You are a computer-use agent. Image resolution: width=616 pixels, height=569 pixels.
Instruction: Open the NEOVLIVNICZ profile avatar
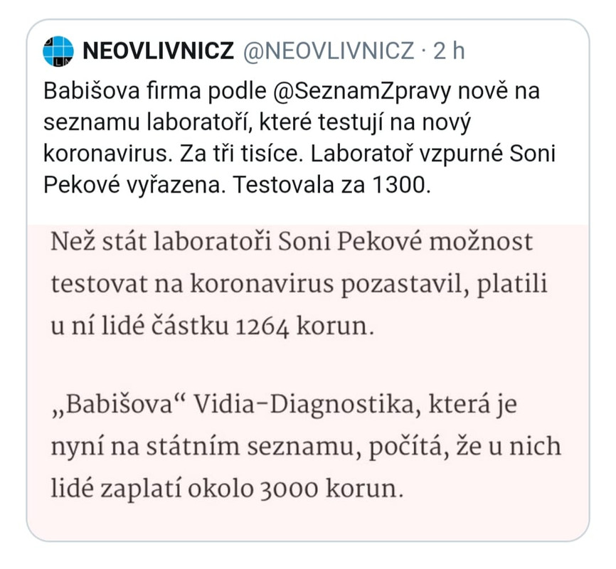pyautogui.click(x=58, y=51)
